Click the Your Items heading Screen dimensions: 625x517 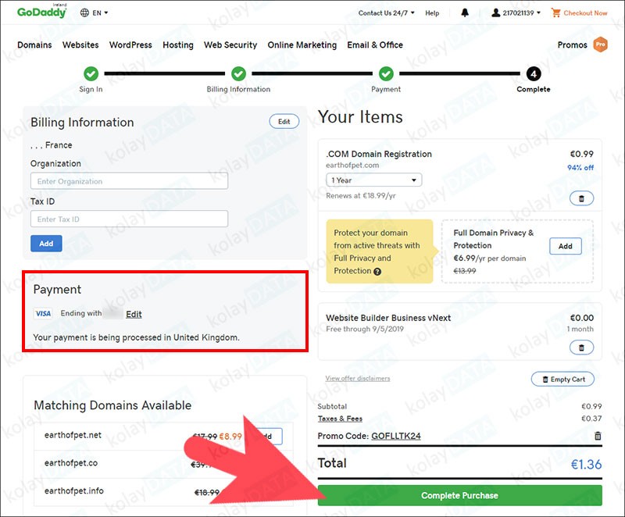pos(360,117)
